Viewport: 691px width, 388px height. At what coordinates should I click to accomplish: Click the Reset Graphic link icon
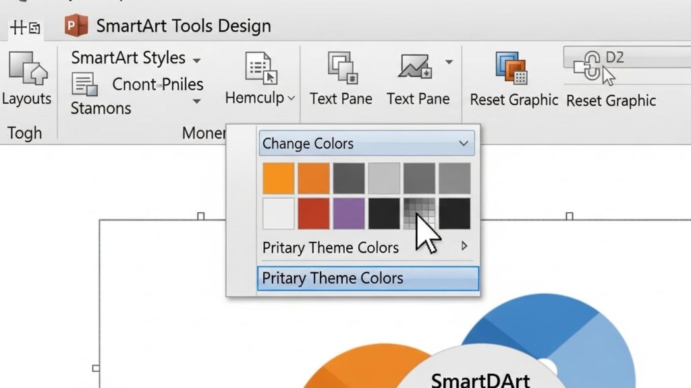pyautogui.click(x=588, y=67)
